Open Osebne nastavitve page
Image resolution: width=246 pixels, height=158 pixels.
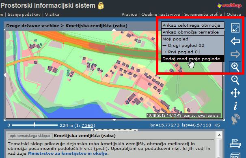coord(160,15)
